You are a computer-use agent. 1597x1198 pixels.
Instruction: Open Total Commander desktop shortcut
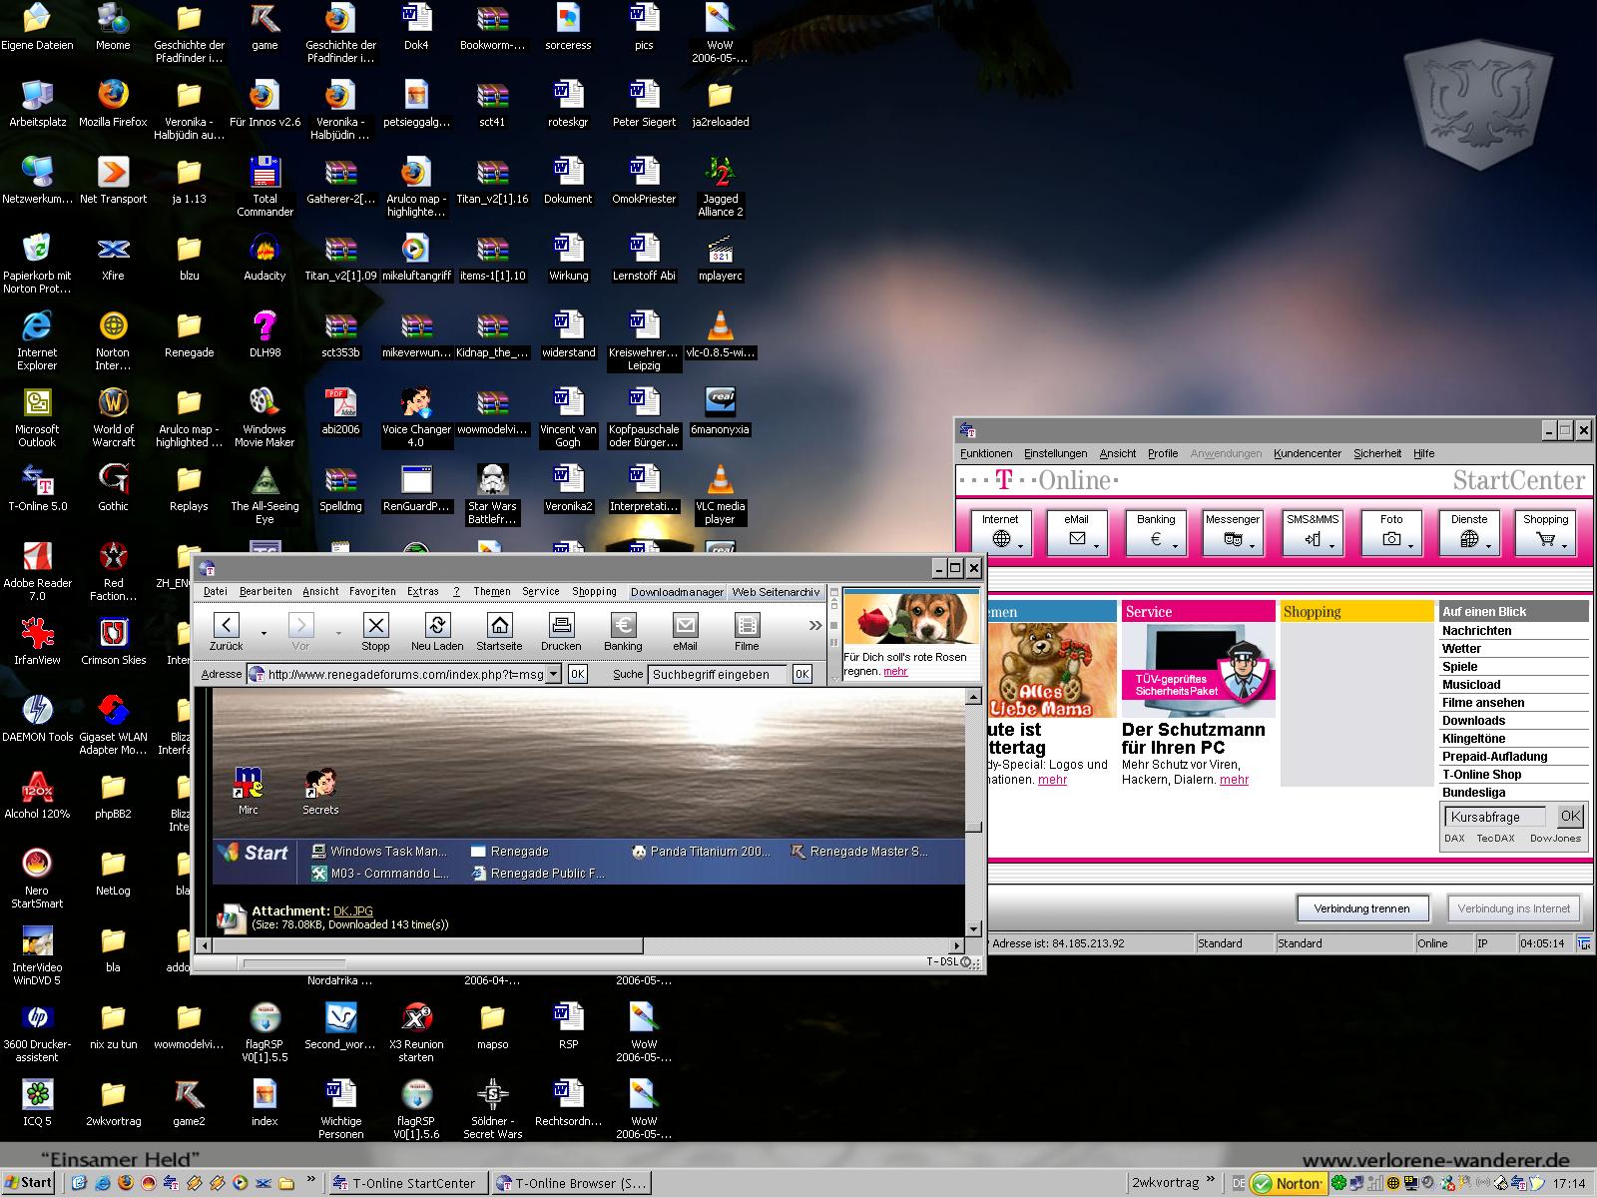(x=265, y=174)
